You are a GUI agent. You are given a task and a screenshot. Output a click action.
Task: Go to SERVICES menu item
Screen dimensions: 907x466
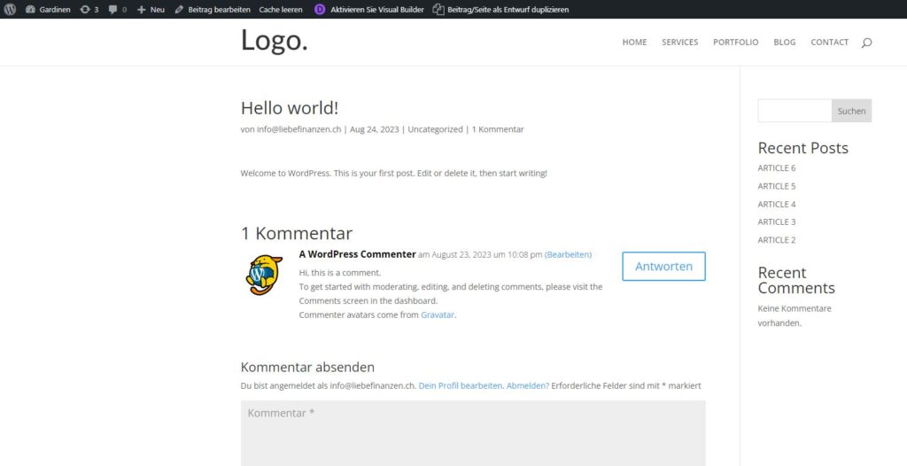click(x=679, y=42)
